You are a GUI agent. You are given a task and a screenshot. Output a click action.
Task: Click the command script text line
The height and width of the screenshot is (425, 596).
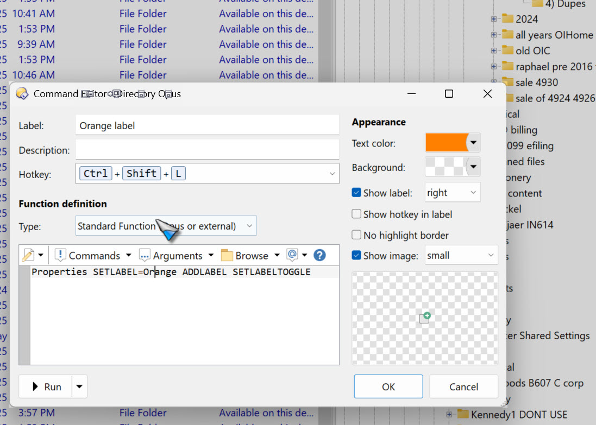[171, 272]
